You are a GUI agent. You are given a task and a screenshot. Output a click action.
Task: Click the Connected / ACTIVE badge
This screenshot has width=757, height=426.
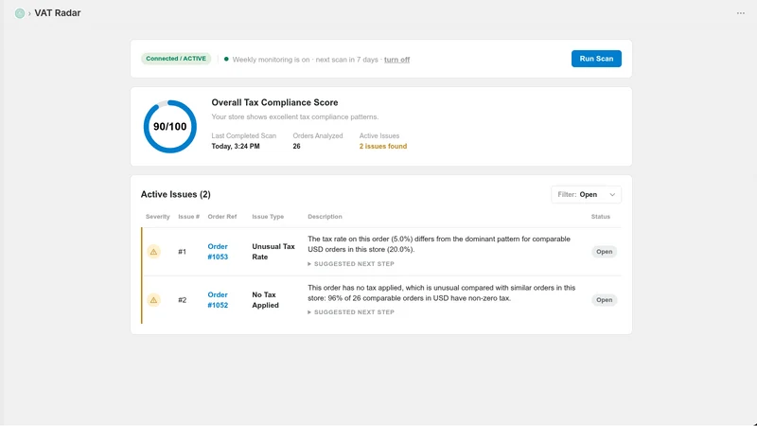click(176, 59)
